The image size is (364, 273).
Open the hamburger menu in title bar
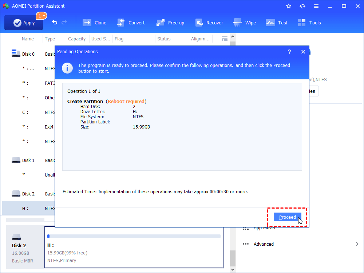[316, 6]
